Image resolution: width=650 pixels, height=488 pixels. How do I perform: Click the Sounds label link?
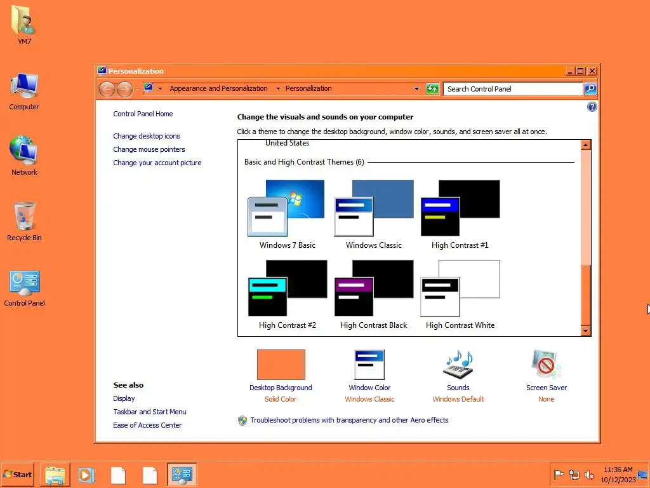(458, 388)
